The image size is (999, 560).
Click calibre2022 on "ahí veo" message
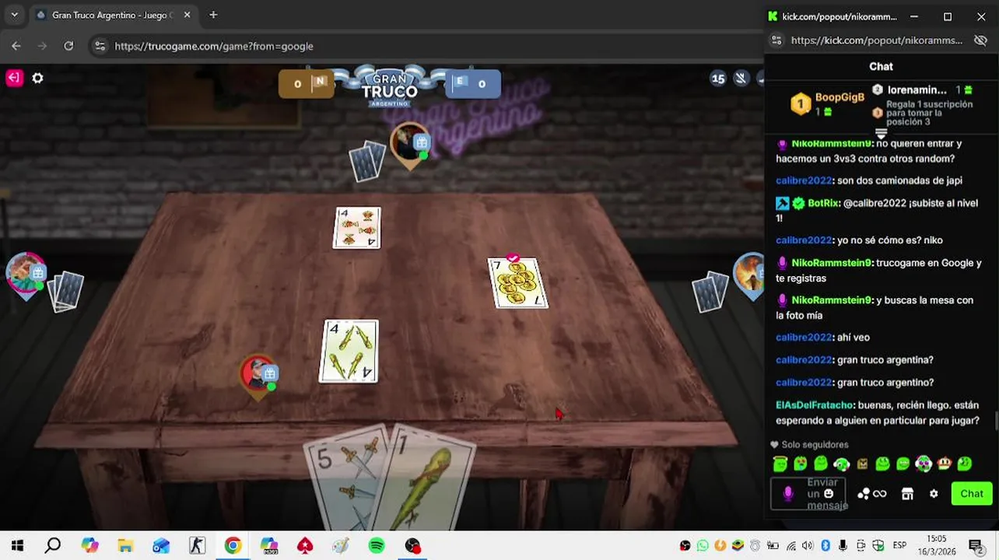click(x=804, y=338)
